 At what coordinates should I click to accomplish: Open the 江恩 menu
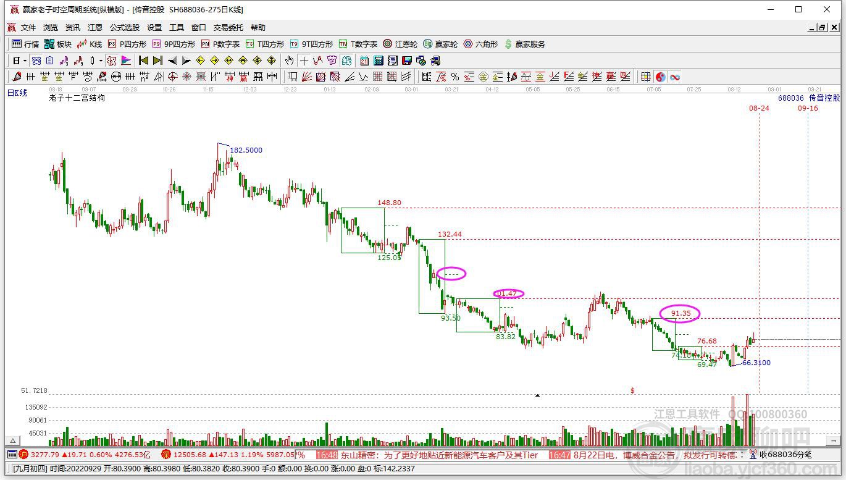95,28
